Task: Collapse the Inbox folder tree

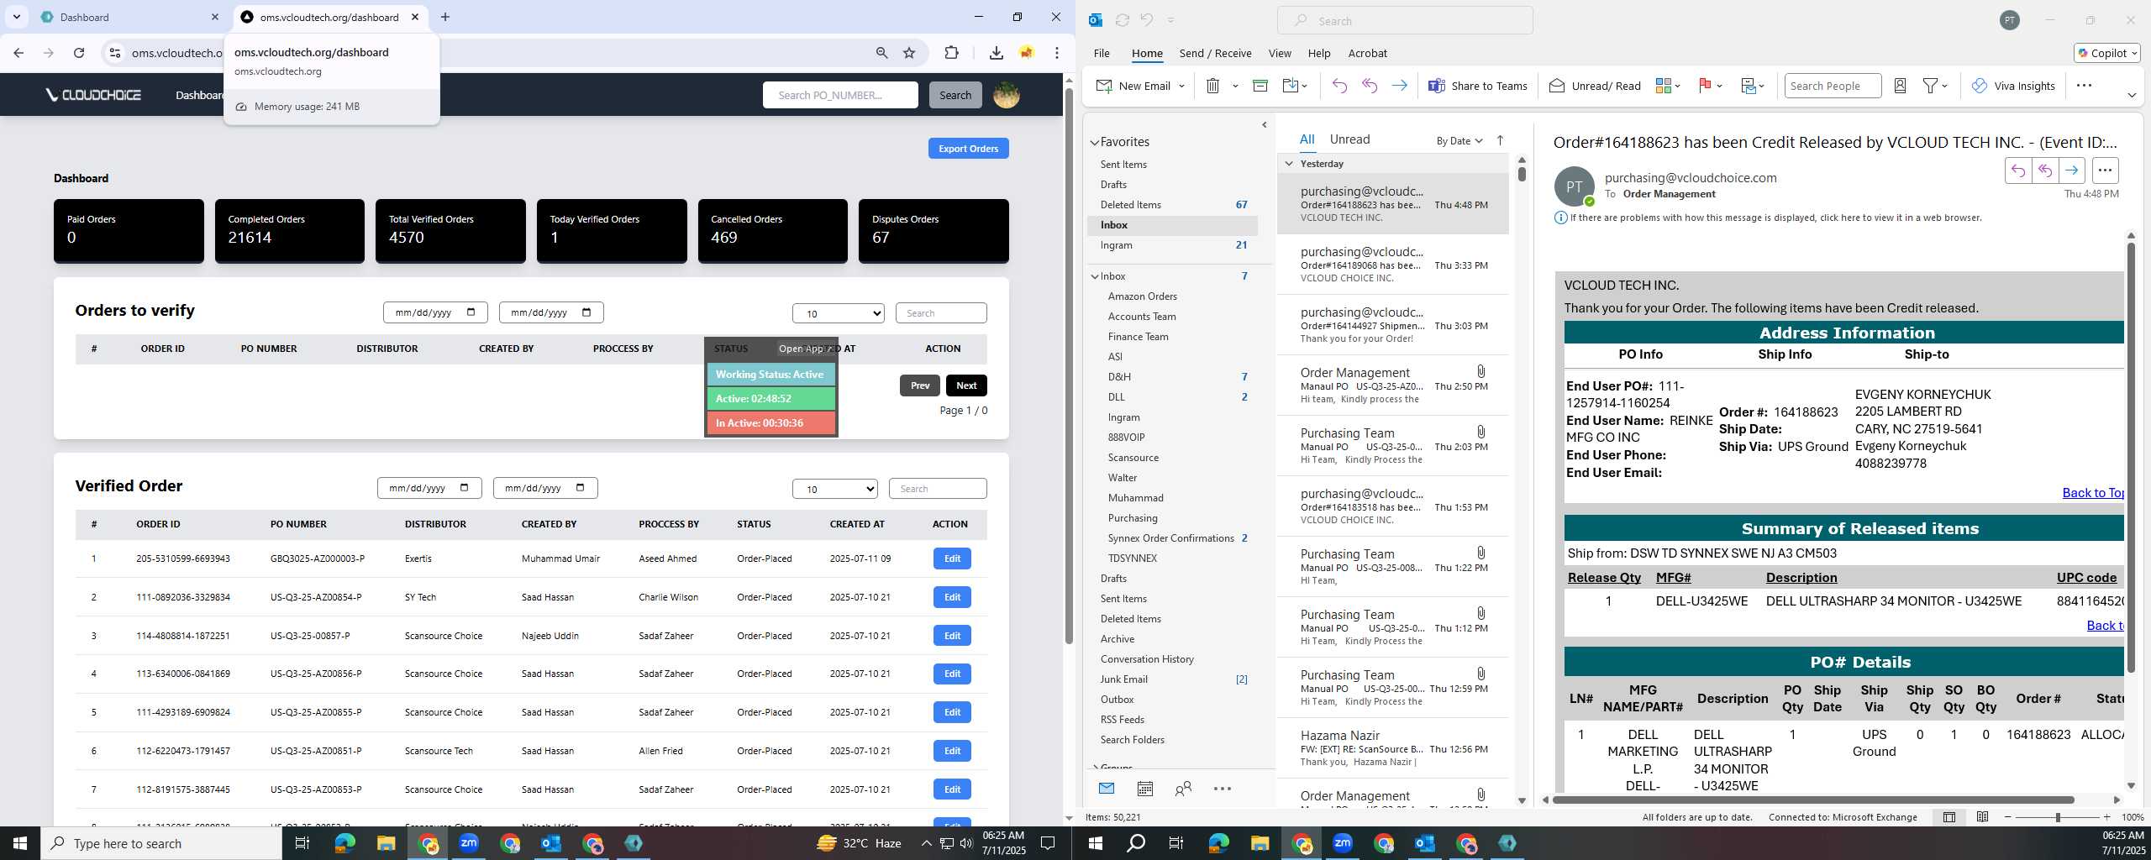Action: (x=1095, y=276)
